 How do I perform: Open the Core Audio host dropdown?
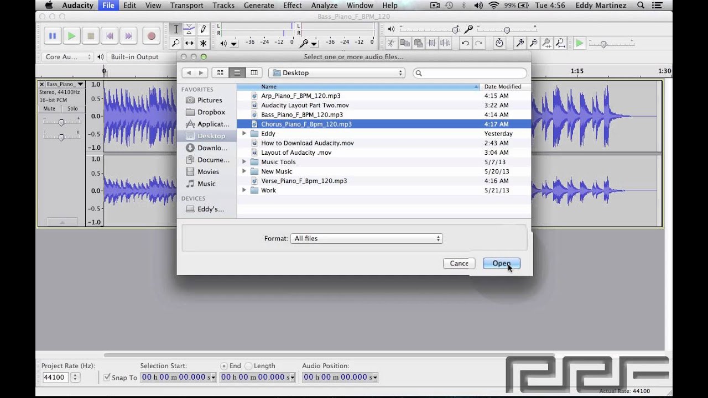pos(67,57)
